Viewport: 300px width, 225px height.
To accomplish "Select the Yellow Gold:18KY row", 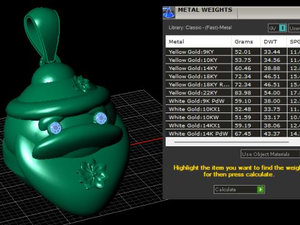I will (x=232, y=76).
